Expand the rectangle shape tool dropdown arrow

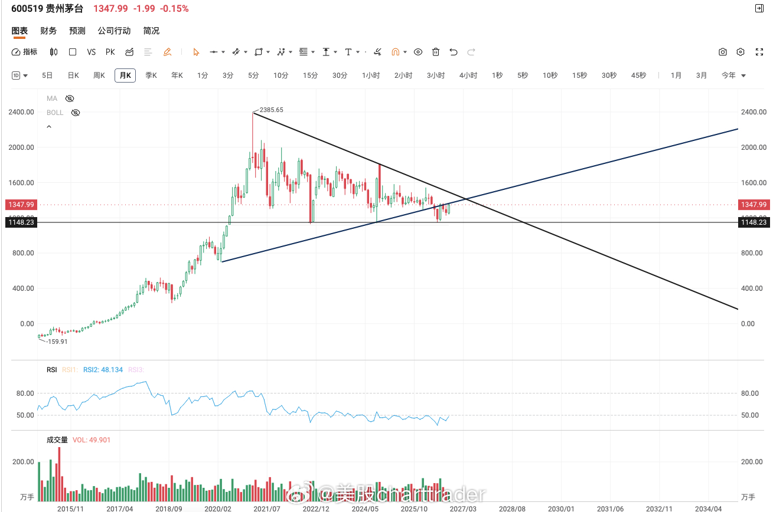coord(268,52)
